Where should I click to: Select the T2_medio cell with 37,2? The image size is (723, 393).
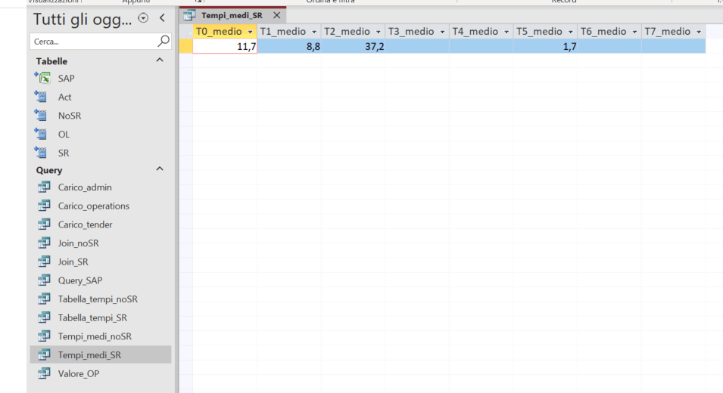point(354,46)
